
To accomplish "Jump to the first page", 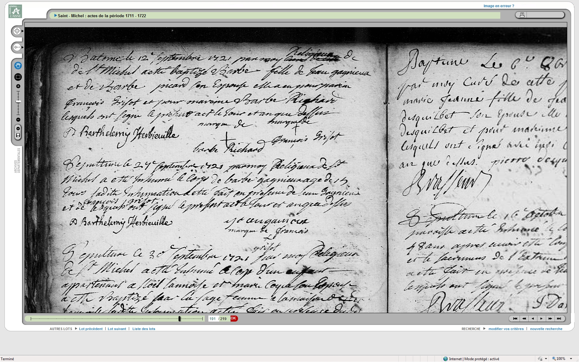I will point(515,319).
